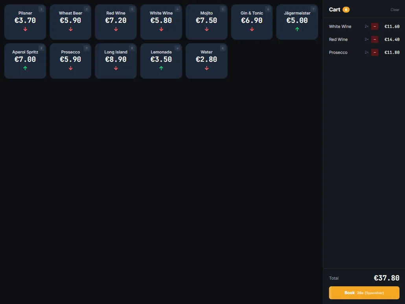405x304 pixels.
Task: Click the Prosecco cart total €11.80
Action: (x=392, y=52)
